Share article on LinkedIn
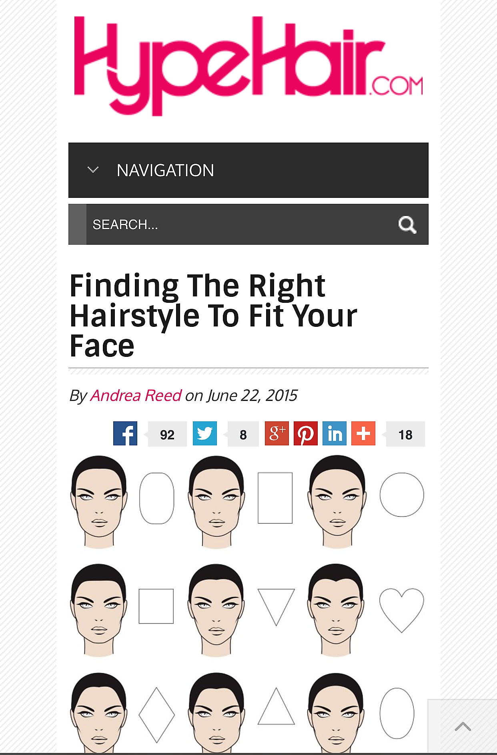The image size is (497, 755). pos(335,433)
